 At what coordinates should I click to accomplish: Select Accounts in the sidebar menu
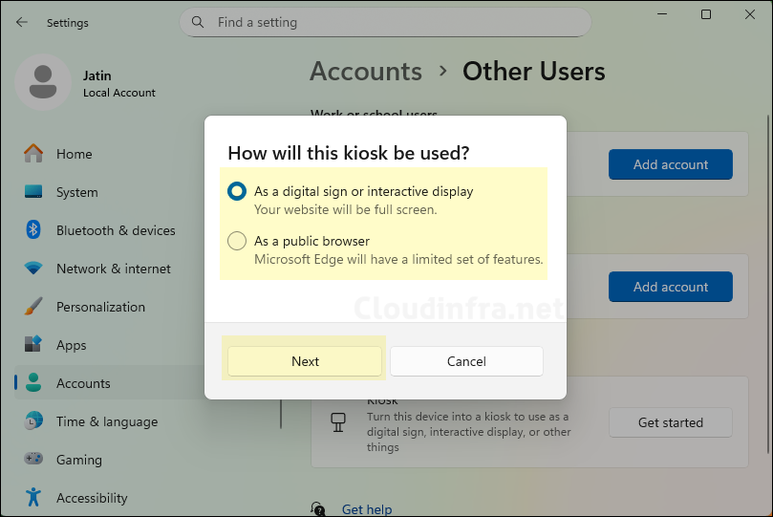tap(83, 383)
